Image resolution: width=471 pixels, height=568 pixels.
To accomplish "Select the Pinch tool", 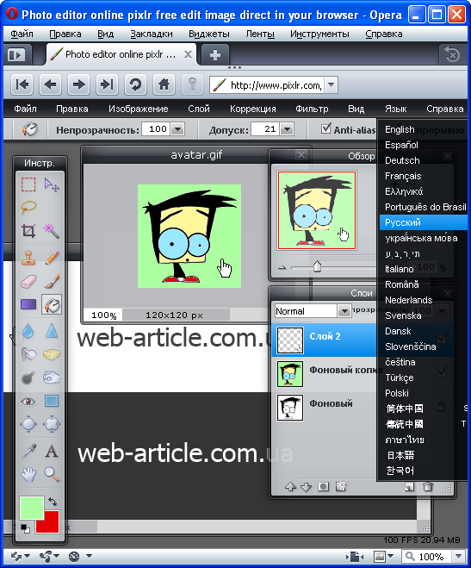I will click(52, 424).
